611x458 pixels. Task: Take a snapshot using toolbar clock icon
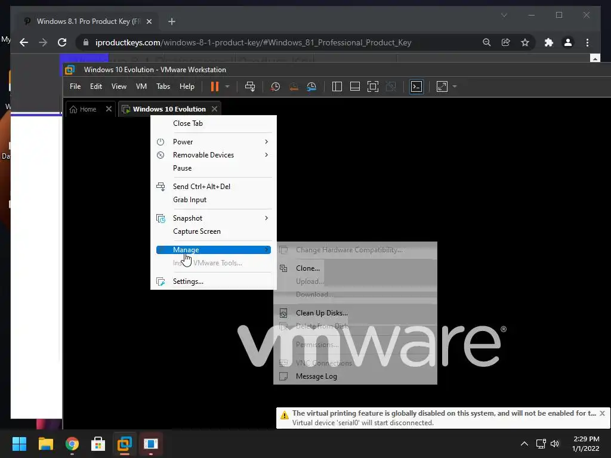point(275,86)
